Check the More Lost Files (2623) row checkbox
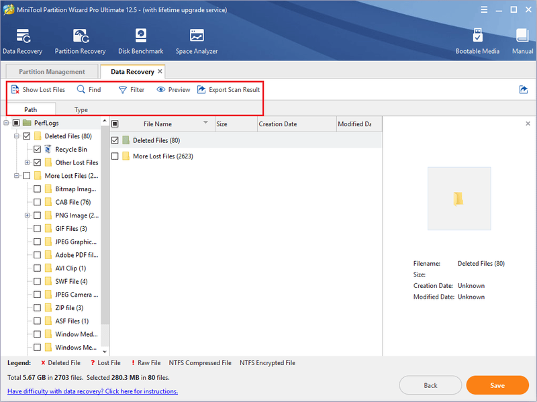537x402 pixels. pos(115,156)
